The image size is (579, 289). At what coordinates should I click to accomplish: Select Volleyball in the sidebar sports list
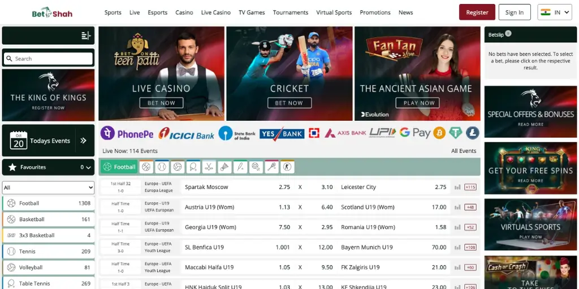pyautogui.click(x=49, y=268)
